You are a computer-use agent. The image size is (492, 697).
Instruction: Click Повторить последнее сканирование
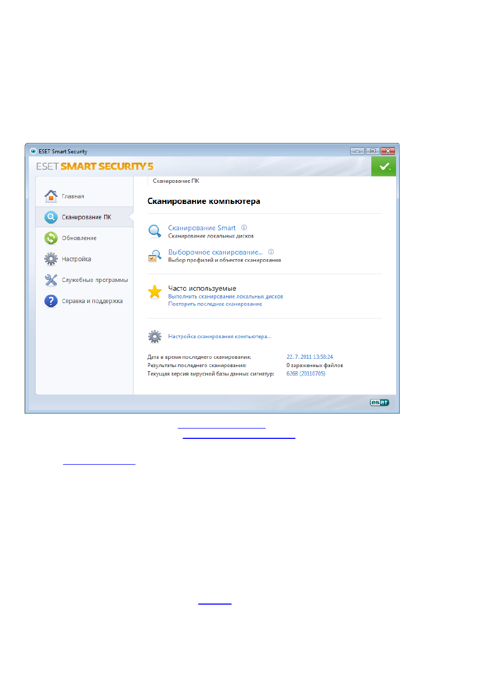point(215,304)
